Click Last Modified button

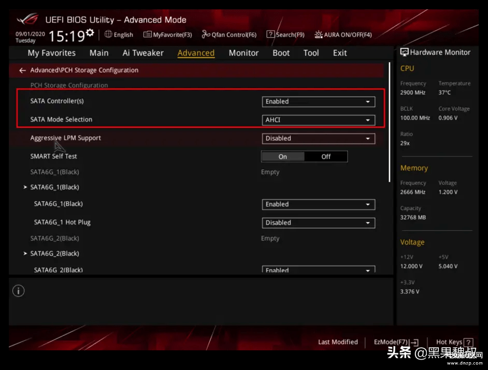338,342
